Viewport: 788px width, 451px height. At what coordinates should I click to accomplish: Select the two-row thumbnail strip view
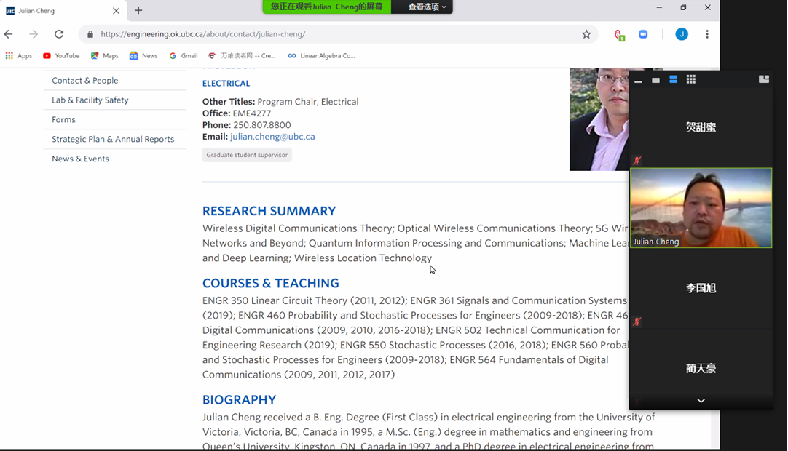[x=674, y=79]
